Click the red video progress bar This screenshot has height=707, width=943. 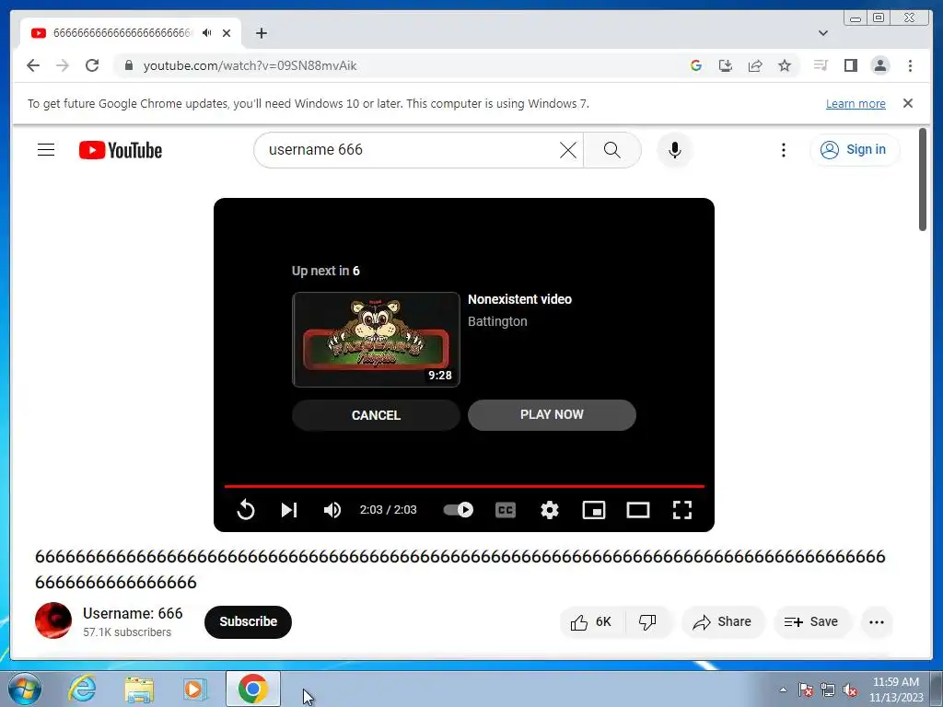464,486
